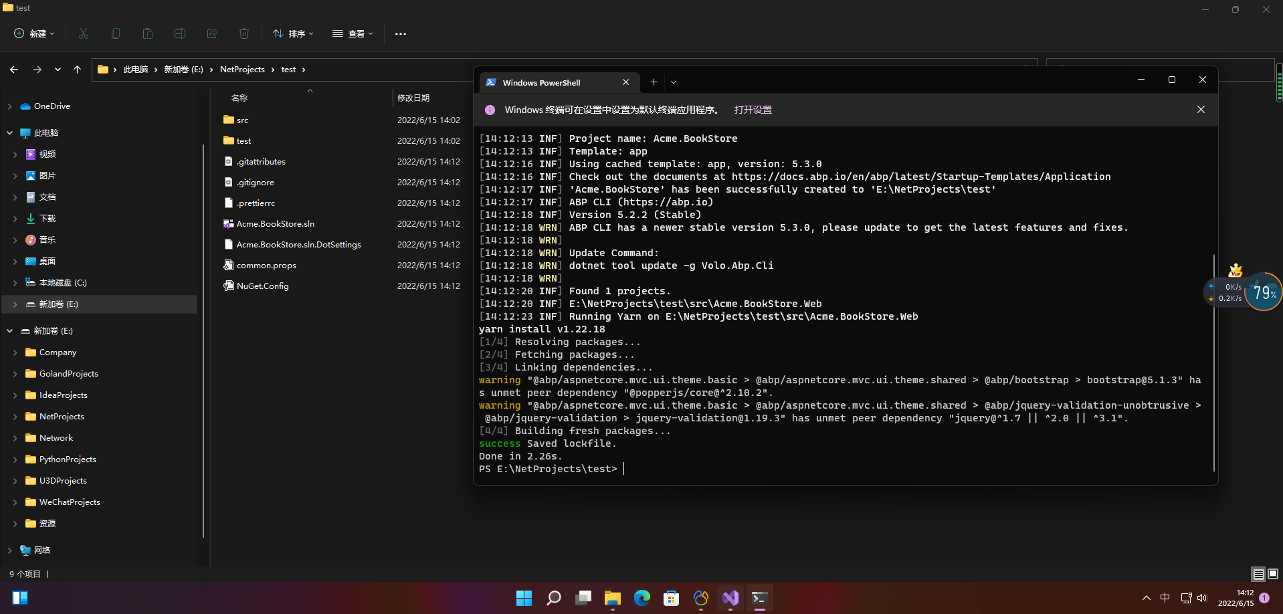Click the Windows Start button on taskbar

tap(524, 598)
